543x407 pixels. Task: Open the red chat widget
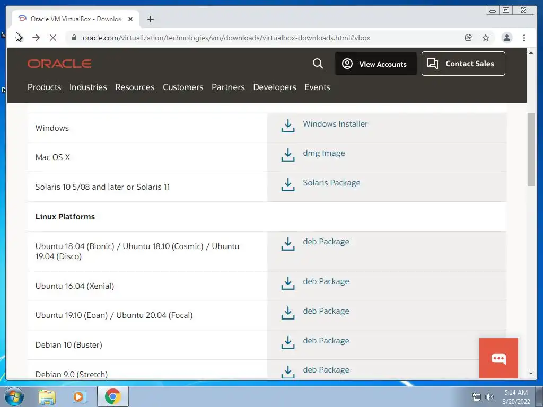coord(498,358)
